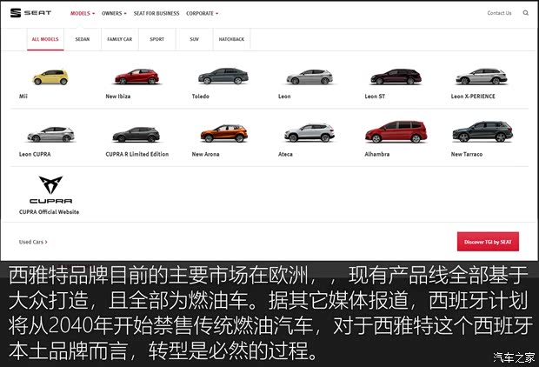Viewport: 539px width, 367px height.
Task: Open the Contact Us link
Action: pos(499,13)
